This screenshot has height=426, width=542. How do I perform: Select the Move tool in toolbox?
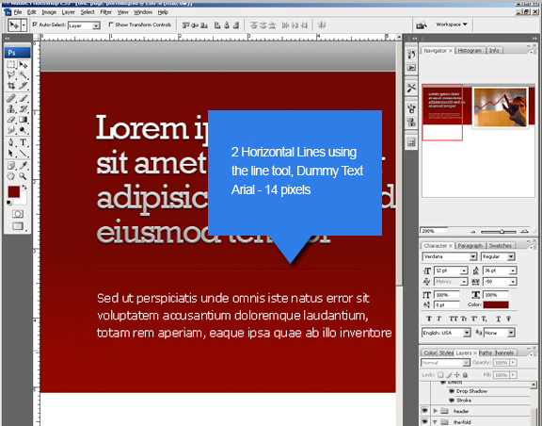coord(24,65)
